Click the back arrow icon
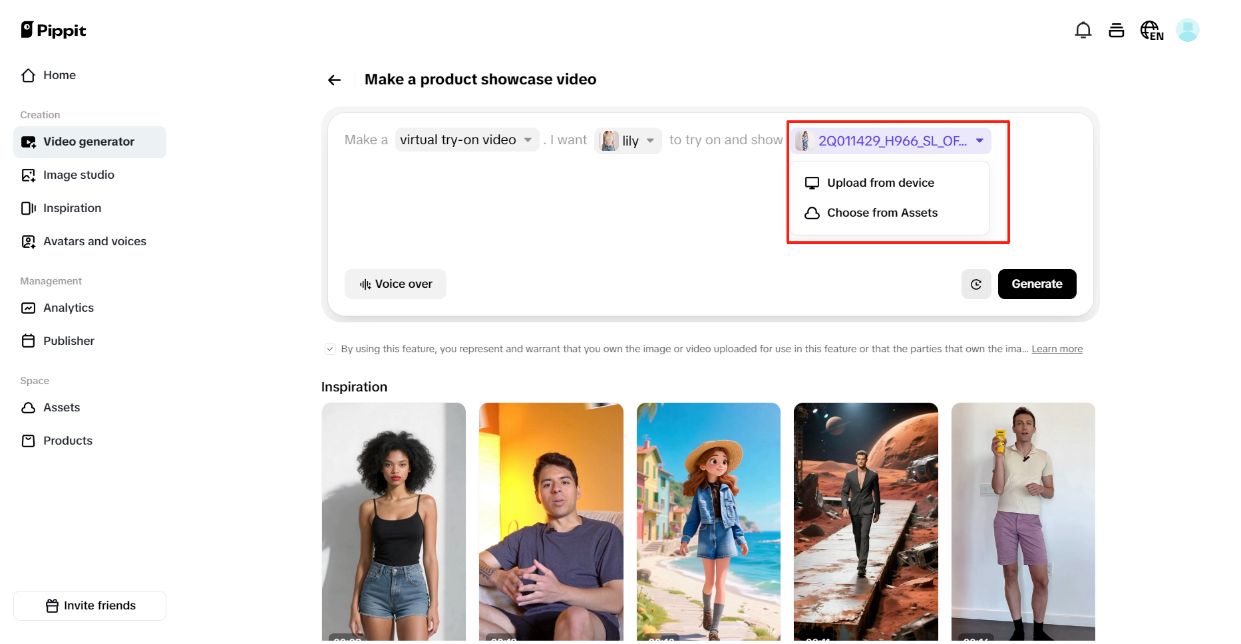The height and width of the screenshot is (644, 1241). click(x=334, y=80)
